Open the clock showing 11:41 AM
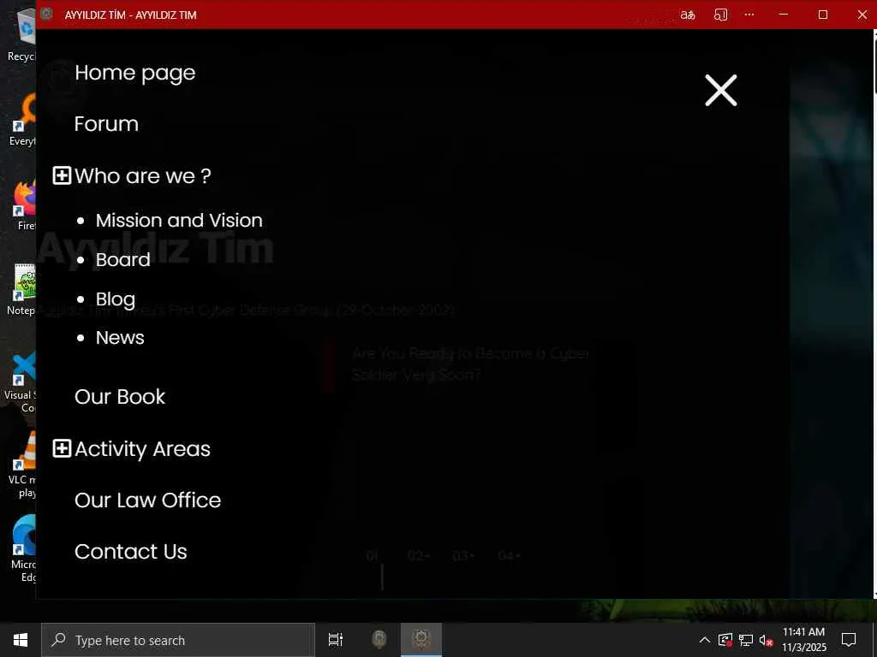The image size is (877, 657). tap(803, 640)
